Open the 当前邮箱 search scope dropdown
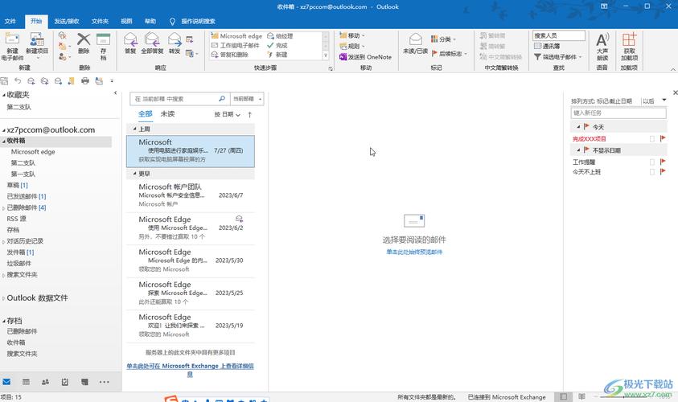 tap(248, 99)
